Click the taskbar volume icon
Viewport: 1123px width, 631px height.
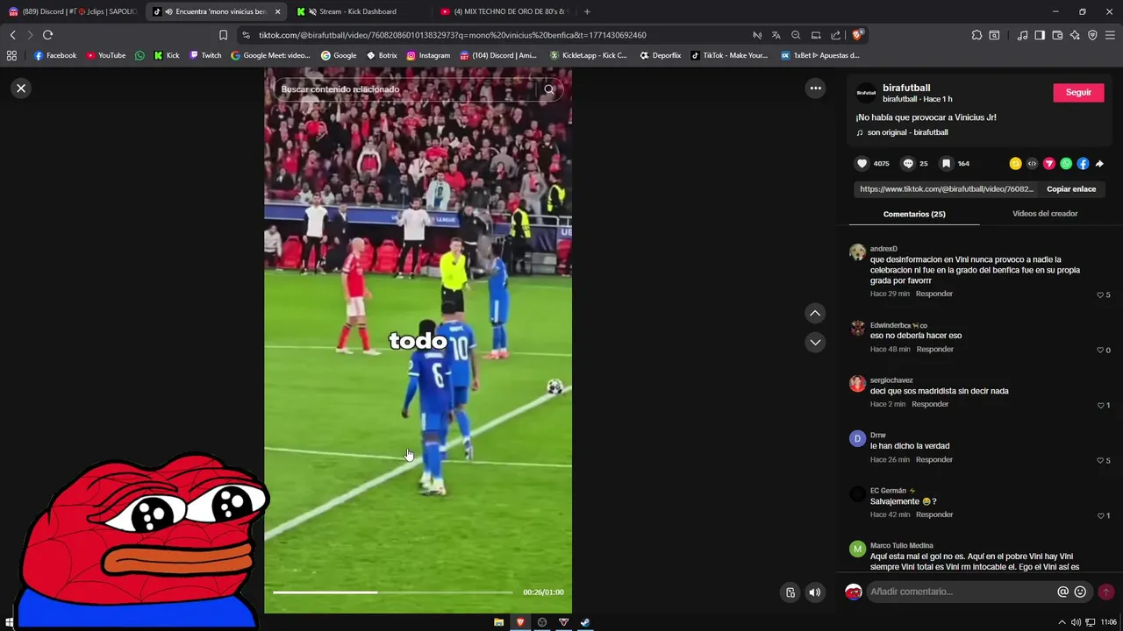click(x=1076, y=622)
